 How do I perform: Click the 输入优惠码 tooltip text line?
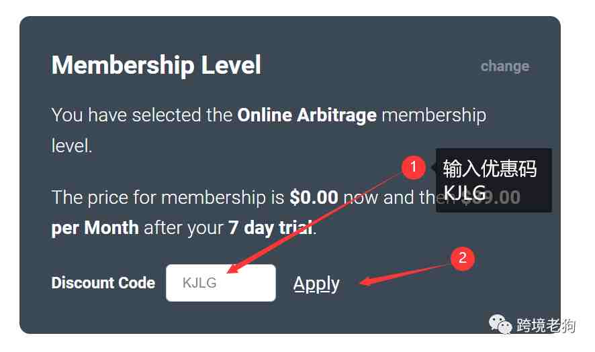tap(490, 168)
